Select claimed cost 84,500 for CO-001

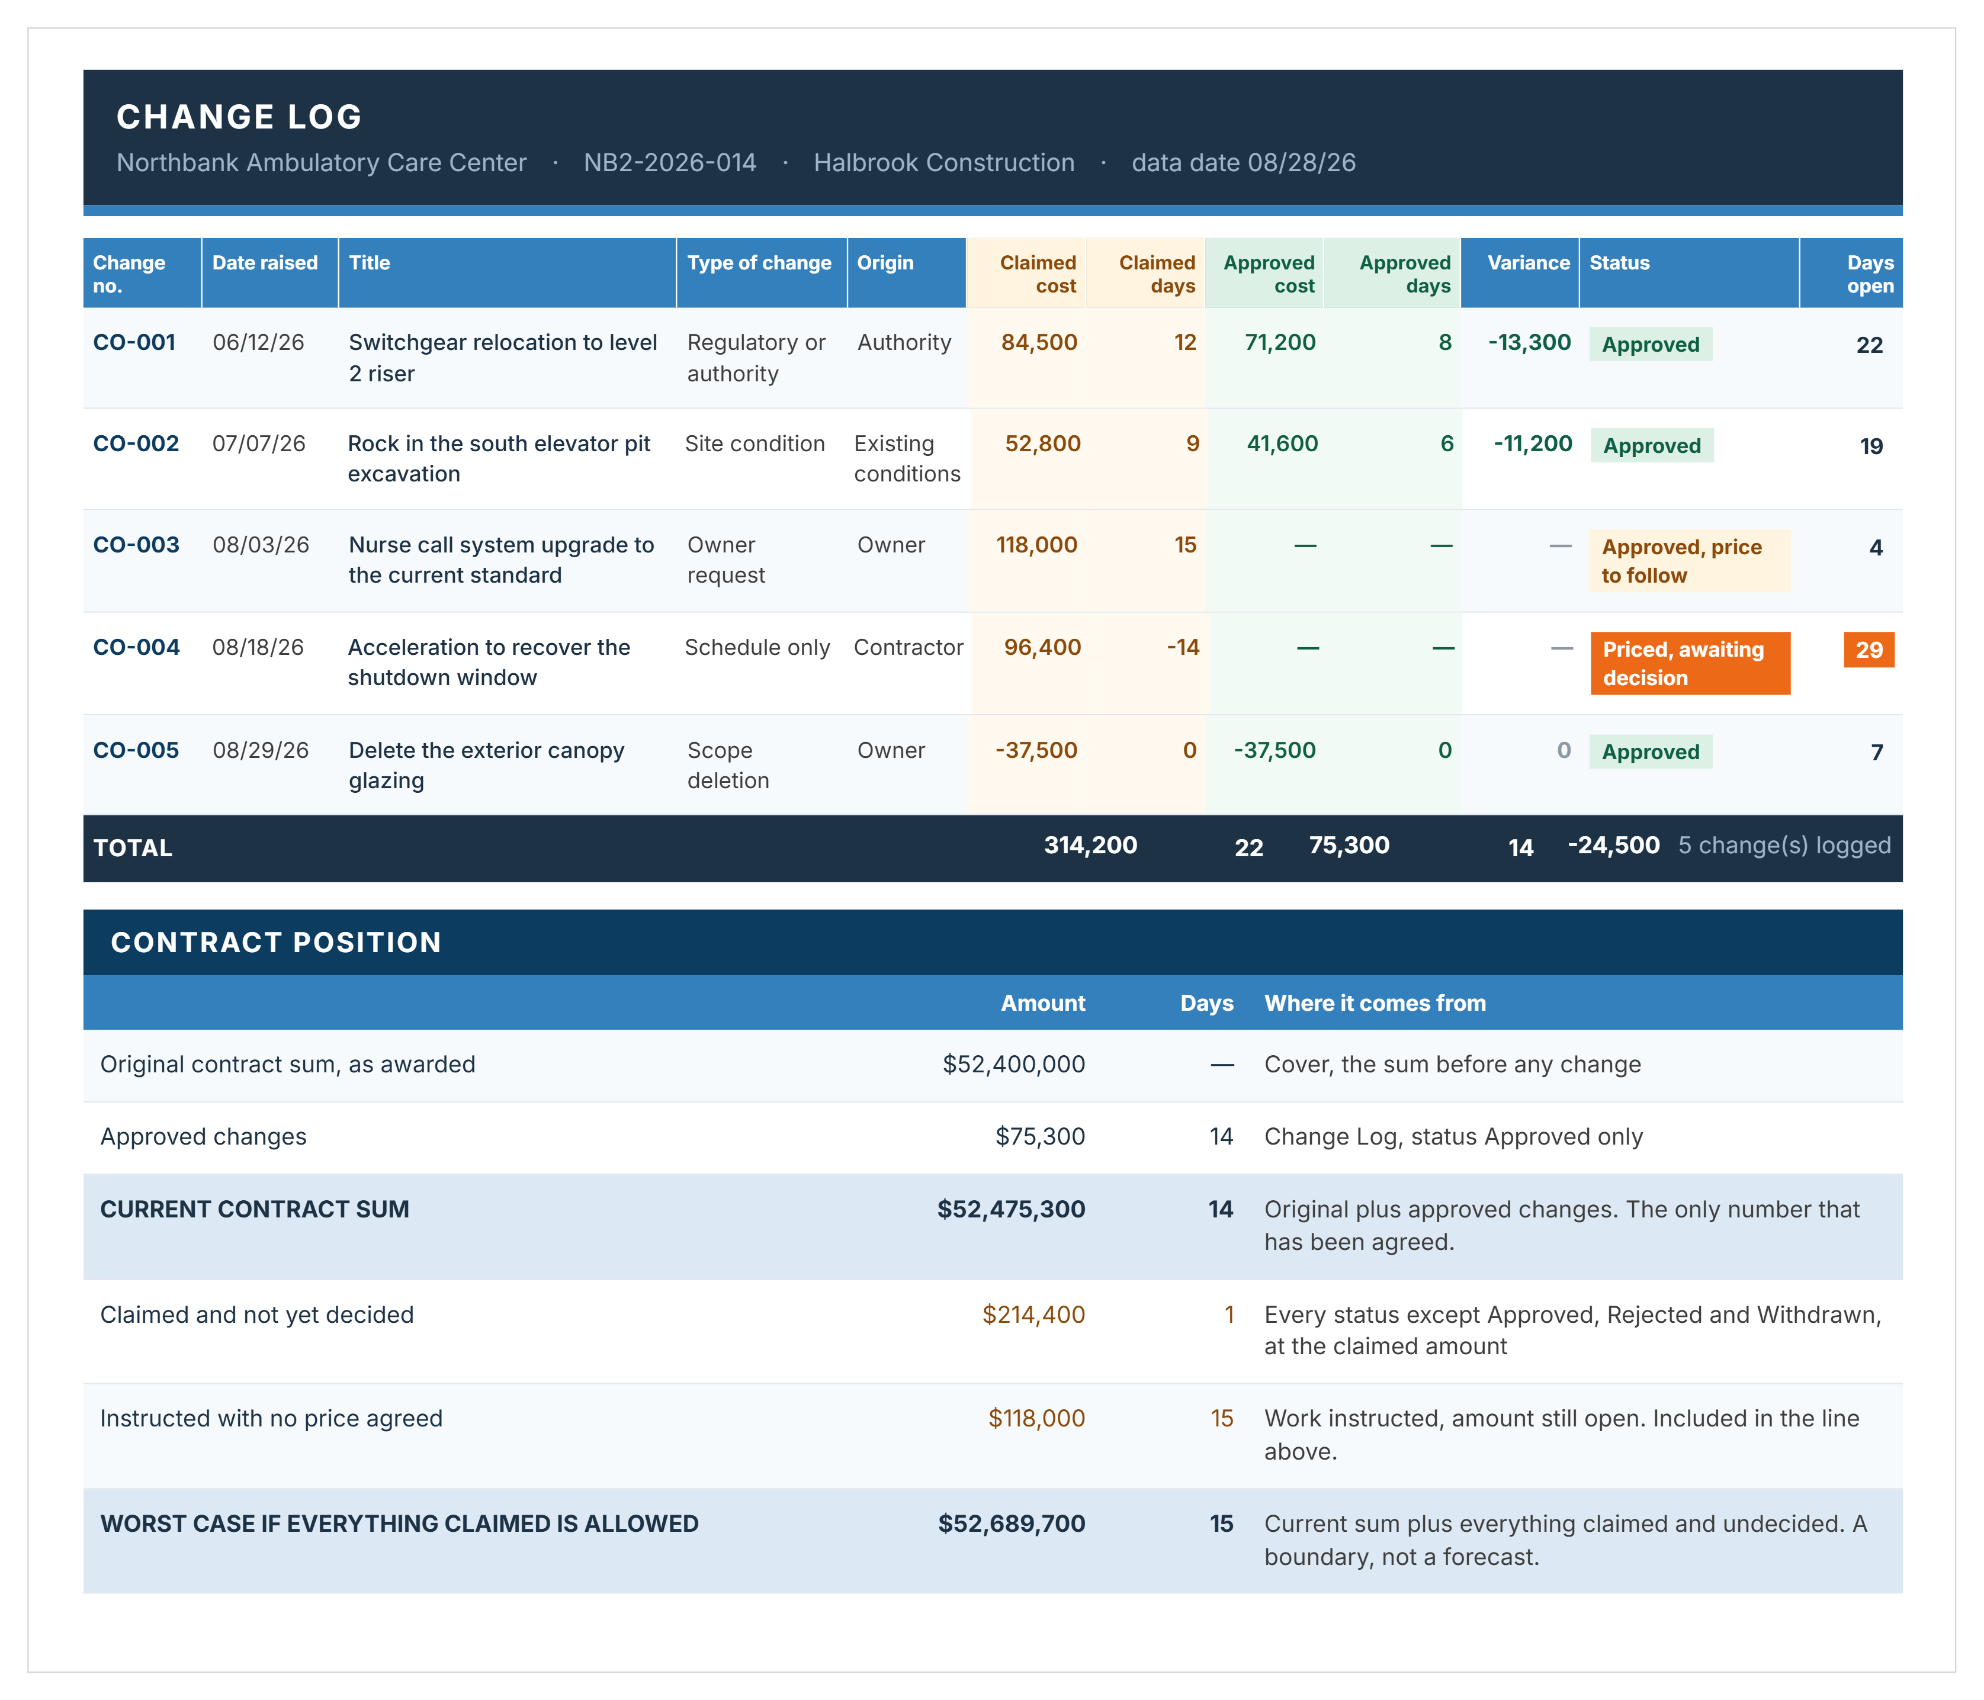[1039, 343]
